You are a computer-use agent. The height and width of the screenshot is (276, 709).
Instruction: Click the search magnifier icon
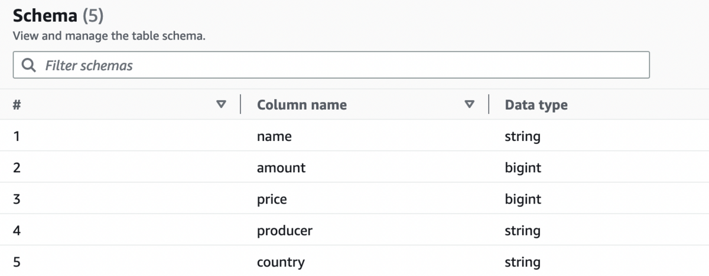pyautogui.click(x=28, y=65)
